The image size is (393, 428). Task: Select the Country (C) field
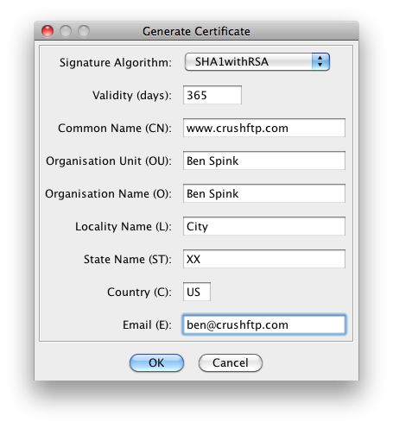pyautogui.click(x=197, y=292)
